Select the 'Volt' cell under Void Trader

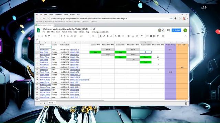(x=182, y=67)
